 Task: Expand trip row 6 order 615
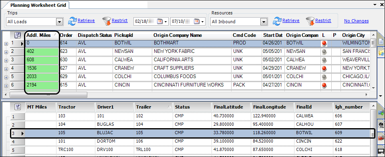coord(6,86)
